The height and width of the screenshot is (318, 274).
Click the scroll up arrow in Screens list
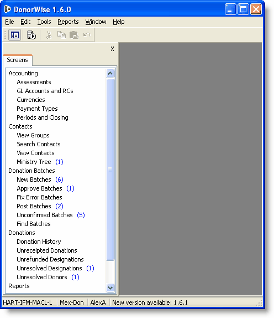pyautogui.click(x=110, y=73)
